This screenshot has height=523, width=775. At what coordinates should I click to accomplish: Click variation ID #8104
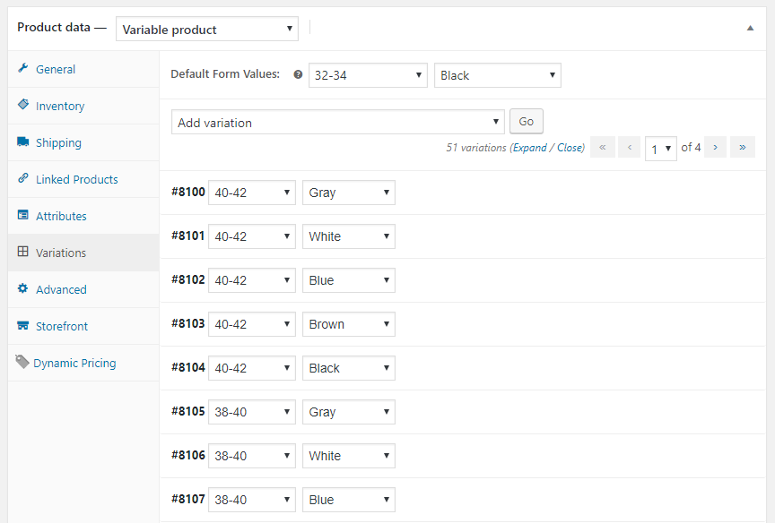(x=187, y=367)
